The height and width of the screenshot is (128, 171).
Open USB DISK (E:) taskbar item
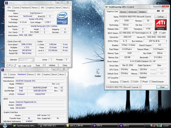(x=52, y=126)
